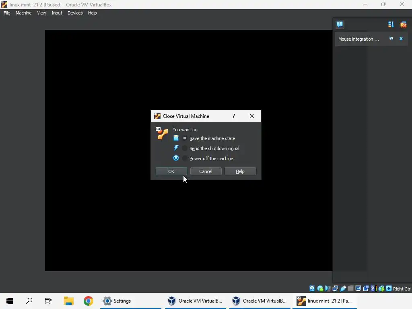This screenshot has height=309, width=412.
Task: Select Power off the machine option
Action: pyautogui.click(x=208, y=159)
